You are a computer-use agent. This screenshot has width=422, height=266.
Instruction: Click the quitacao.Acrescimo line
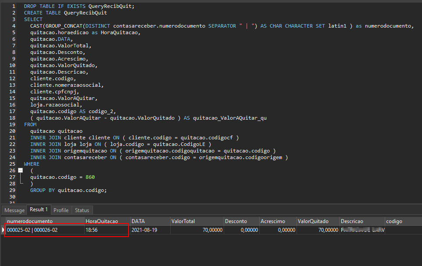click(x=59, y=59)
